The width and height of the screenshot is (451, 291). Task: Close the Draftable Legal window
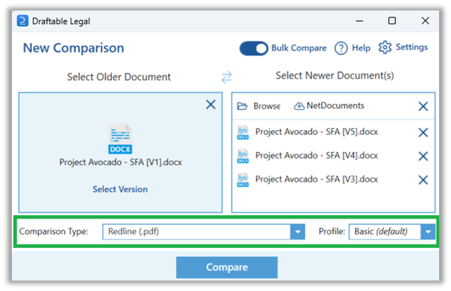[425, 21]
